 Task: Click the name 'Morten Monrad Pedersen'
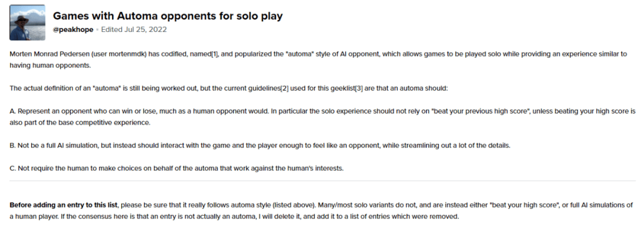click(49, 54)
